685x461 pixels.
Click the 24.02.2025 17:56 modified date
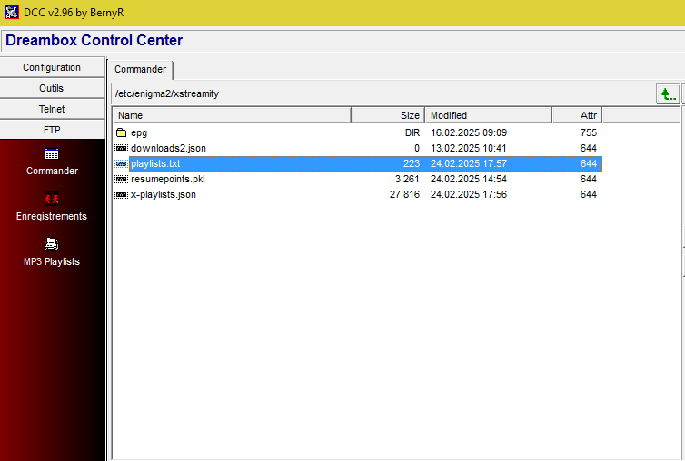469,194
